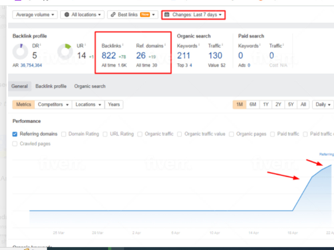Open the Best links dropdown

[x=133, y=15]
